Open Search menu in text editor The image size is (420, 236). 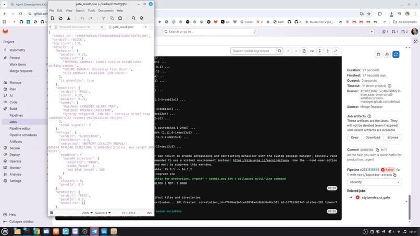(80, 11)
